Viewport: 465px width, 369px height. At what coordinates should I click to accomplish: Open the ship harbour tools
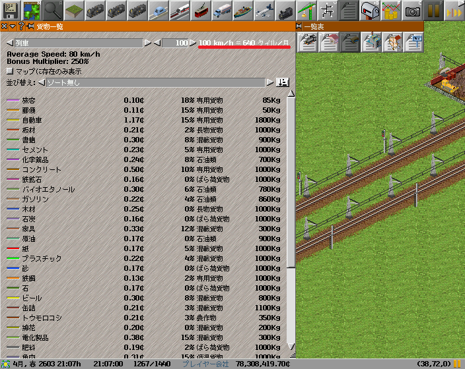point(243,11)
